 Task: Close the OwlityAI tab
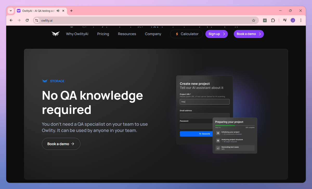pyautogui.click(x=63, y=11)
